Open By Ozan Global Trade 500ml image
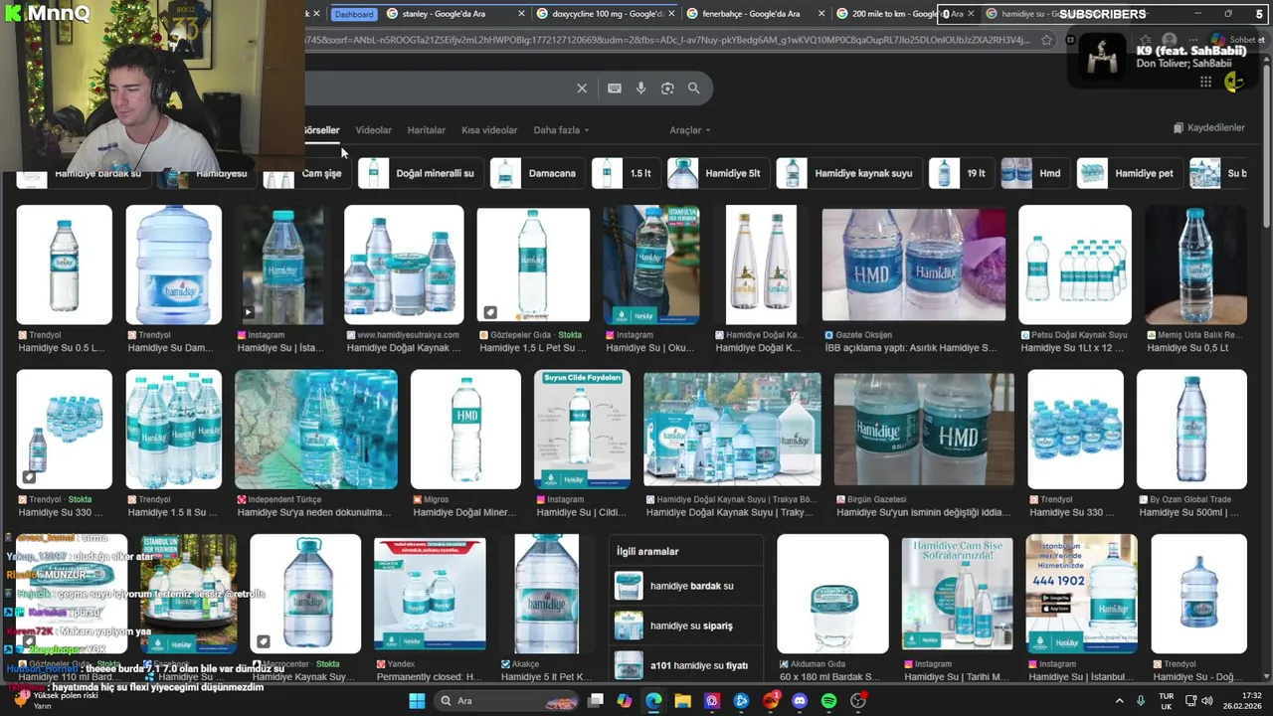1273x716 pixels. (1191, 430)
